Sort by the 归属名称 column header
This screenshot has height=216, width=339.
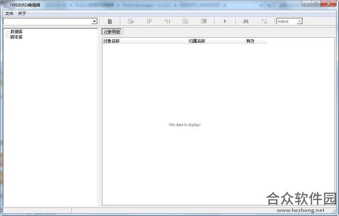(216, 41)
